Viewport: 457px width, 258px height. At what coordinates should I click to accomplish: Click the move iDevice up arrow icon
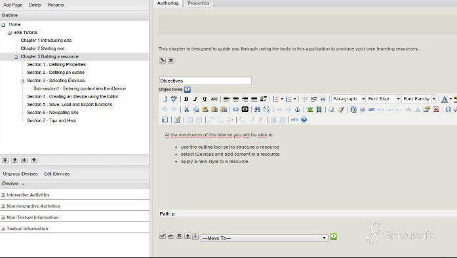(188, 236)
